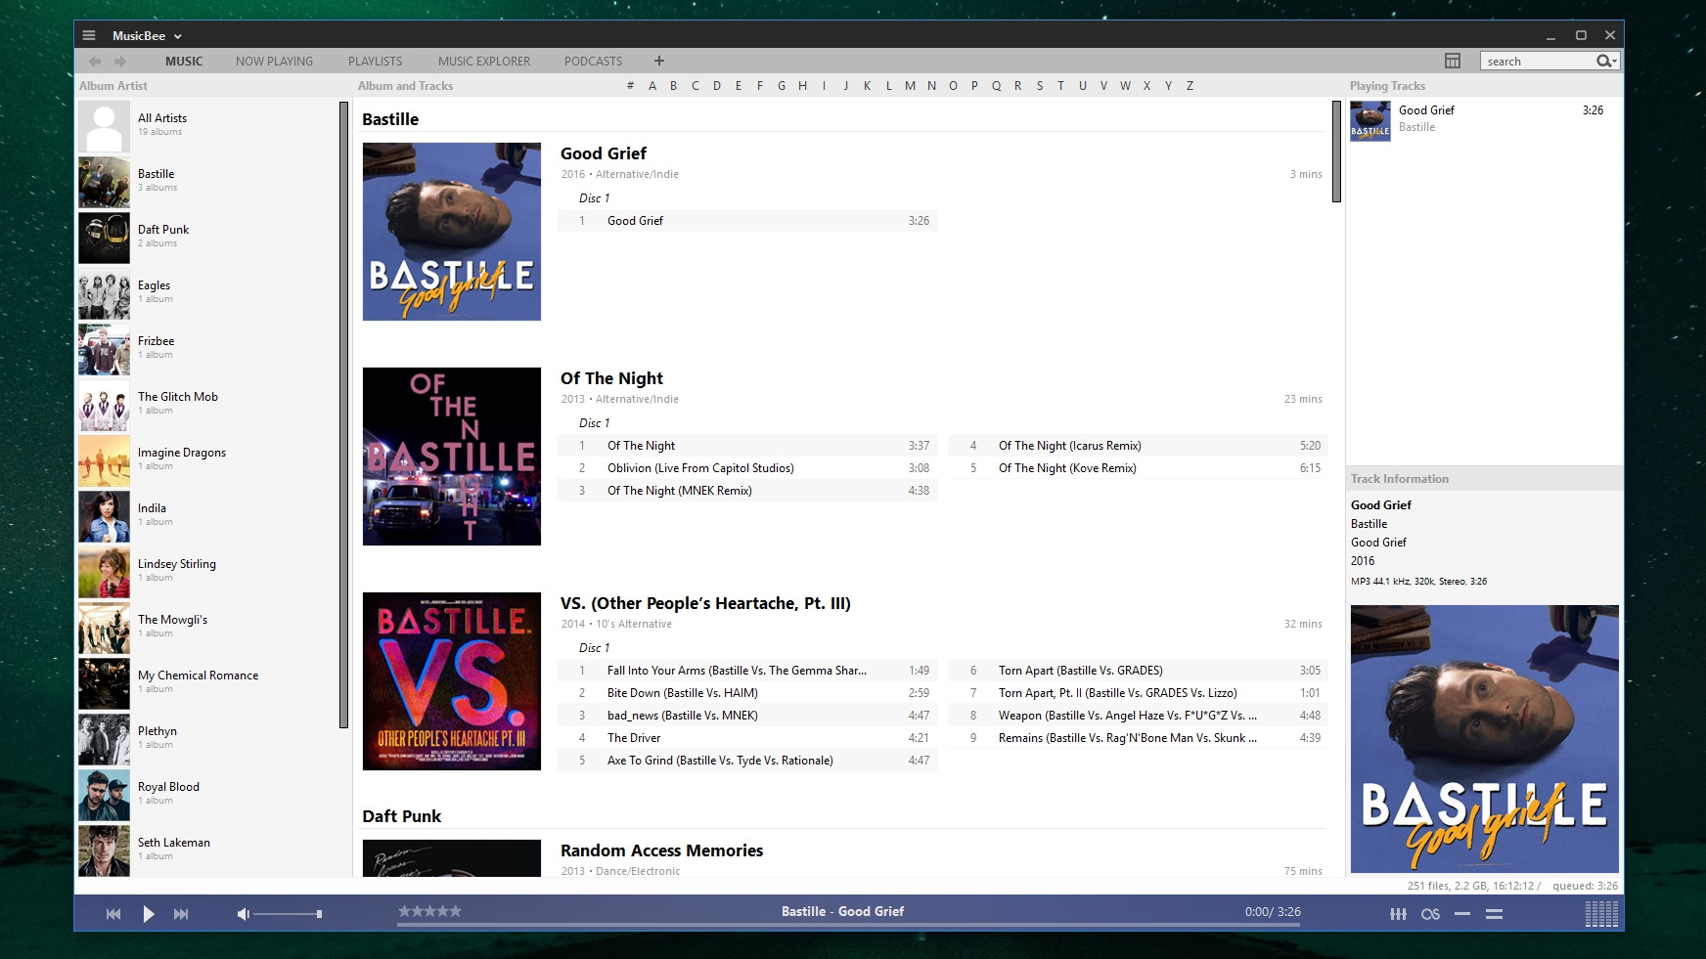Viewport: 1706px width, 959px height.
Task: Click the Album and Tracks panel header
Action: click(405, 86)
